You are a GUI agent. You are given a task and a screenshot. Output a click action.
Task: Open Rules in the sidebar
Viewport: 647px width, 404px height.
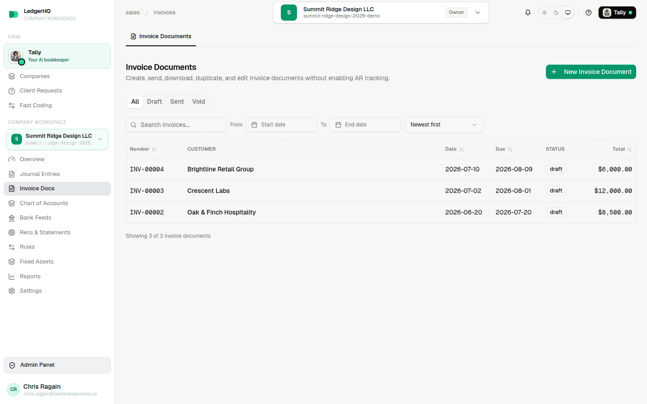pyautogui.click(x=57, y=247)
